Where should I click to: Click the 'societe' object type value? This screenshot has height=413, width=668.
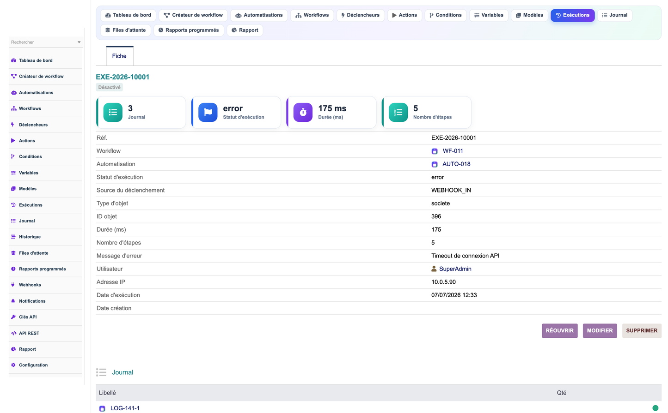click(x=440, y=203)
